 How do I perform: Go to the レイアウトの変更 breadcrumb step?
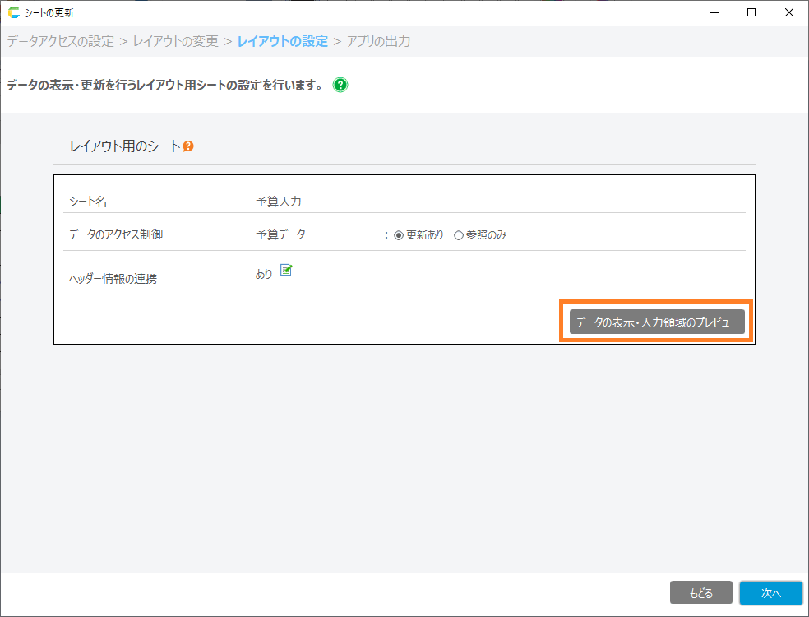(175, 41)
